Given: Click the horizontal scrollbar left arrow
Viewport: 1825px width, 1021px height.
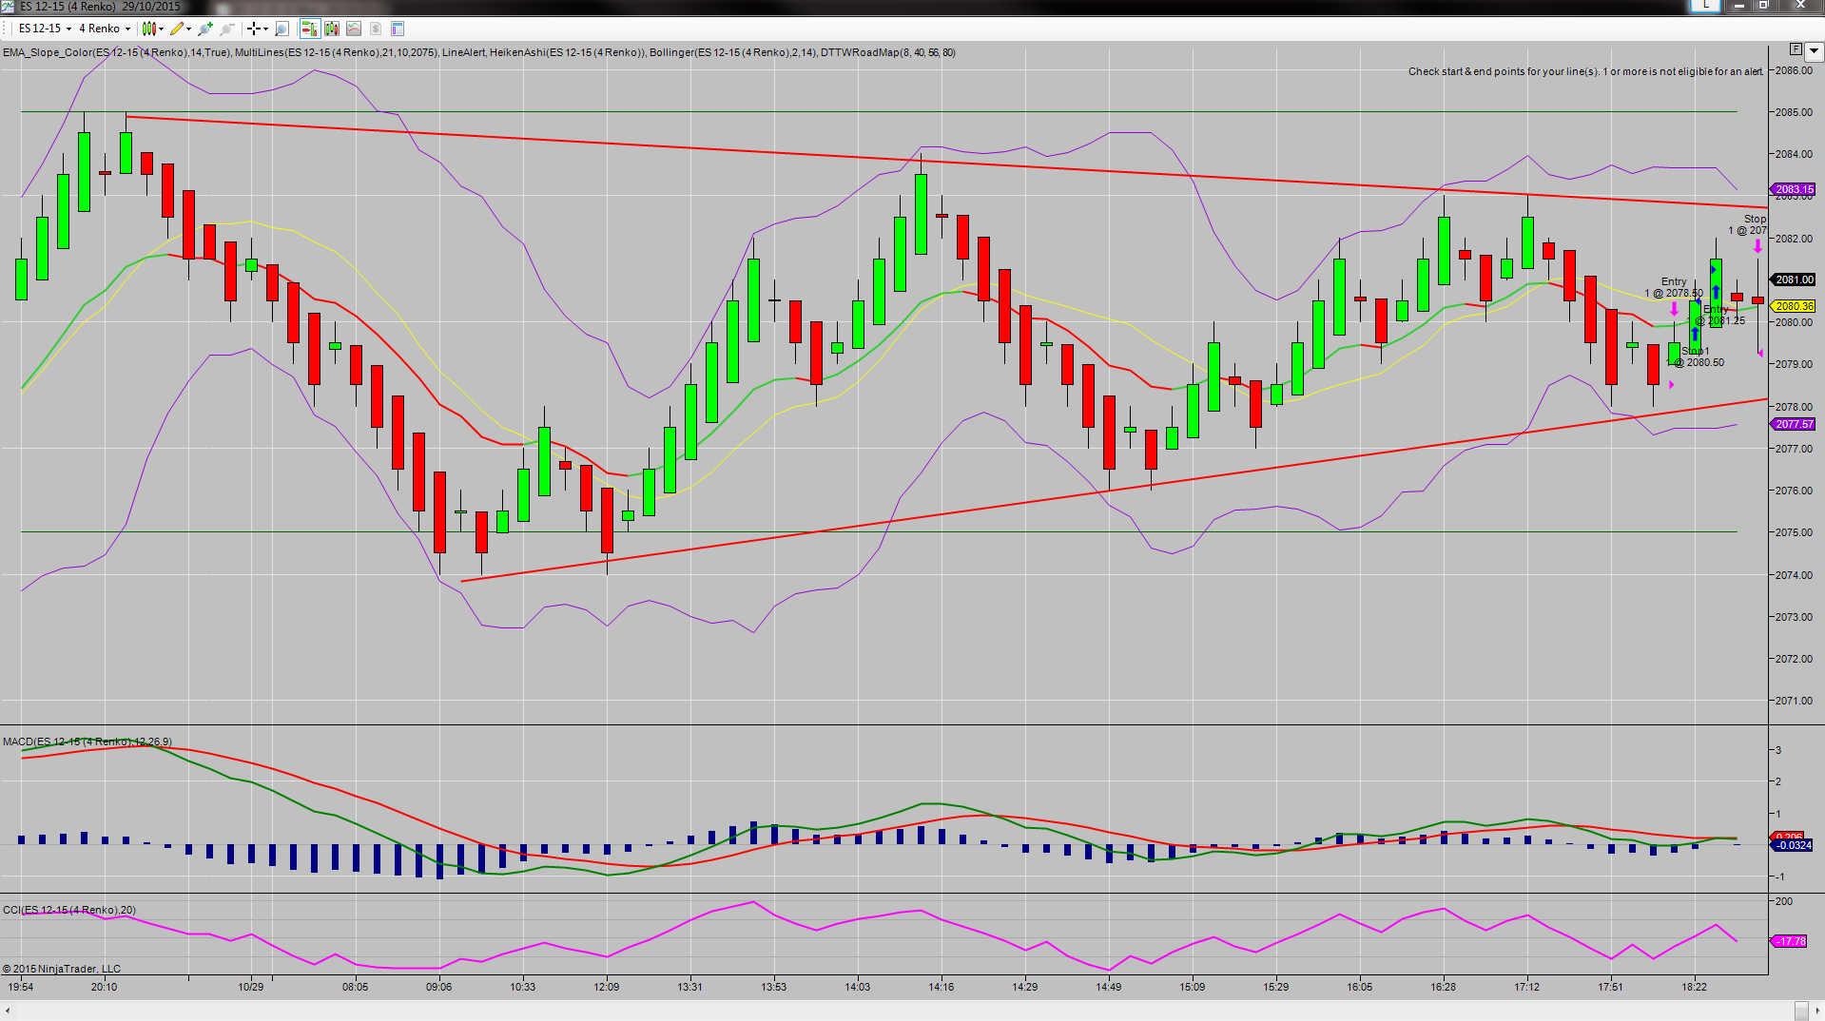Looking at the screenshot, I should [x=8, y=1011].
